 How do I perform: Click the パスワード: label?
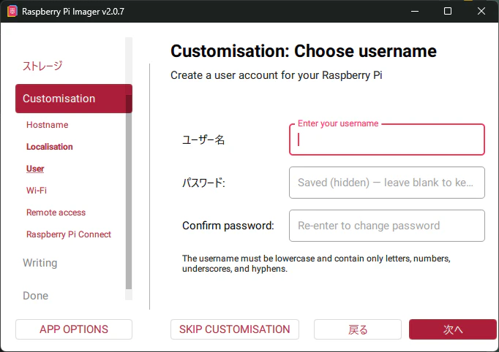click(203, 183)
